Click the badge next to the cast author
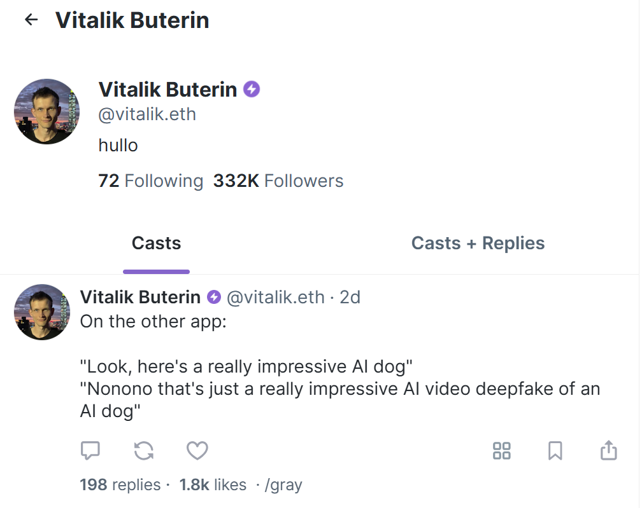This screenshot has width=642, height=508. point(215,297)
